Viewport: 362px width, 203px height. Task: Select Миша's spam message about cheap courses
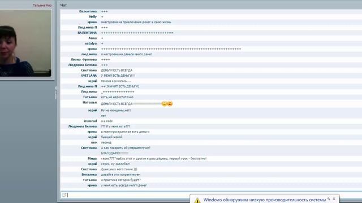[x=154, y=158]
